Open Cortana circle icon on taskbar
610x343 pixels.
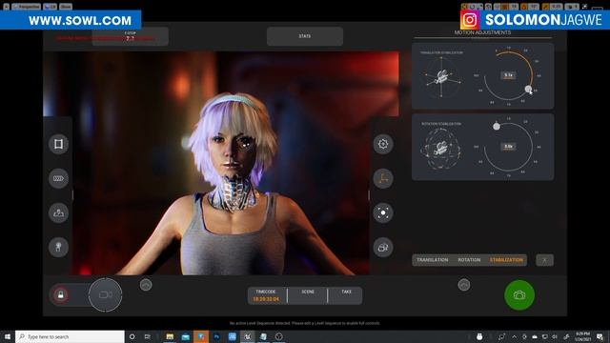(132, 336)
